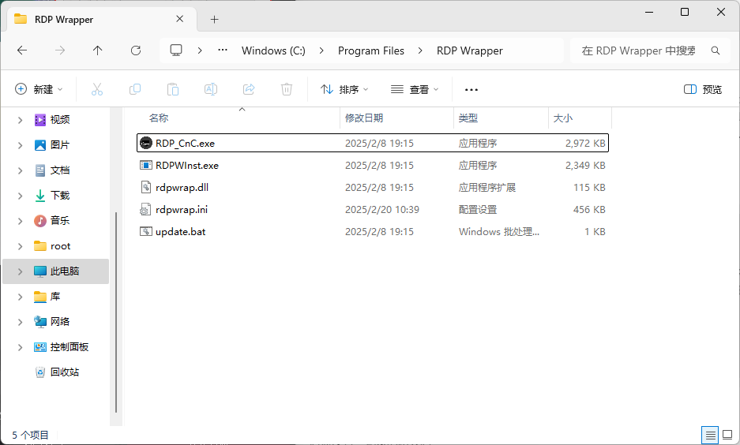
Task: Select the update.bat file name
Action: [x=180, y=232]
